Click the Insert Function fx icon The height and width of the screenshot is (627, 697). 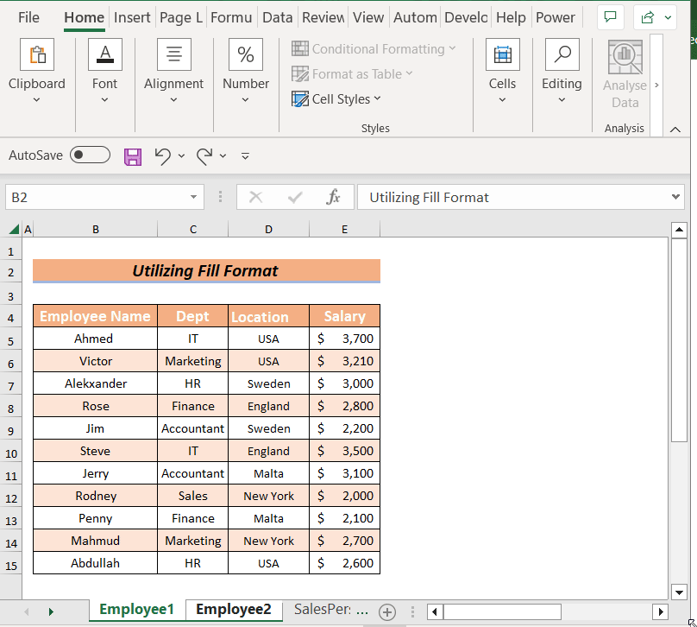click(x=334, y=198)
